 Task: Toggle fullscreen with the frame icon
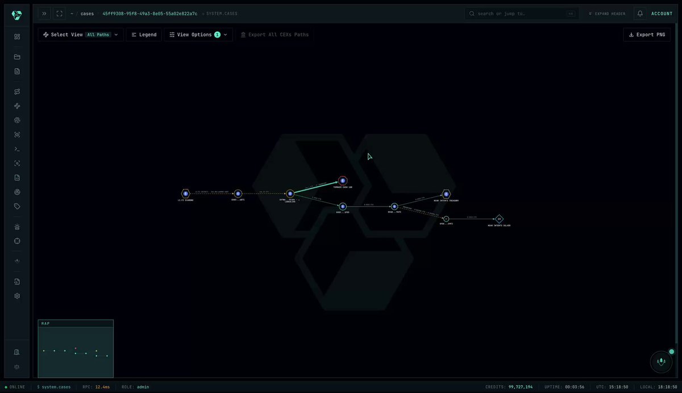tap(60, 14)
